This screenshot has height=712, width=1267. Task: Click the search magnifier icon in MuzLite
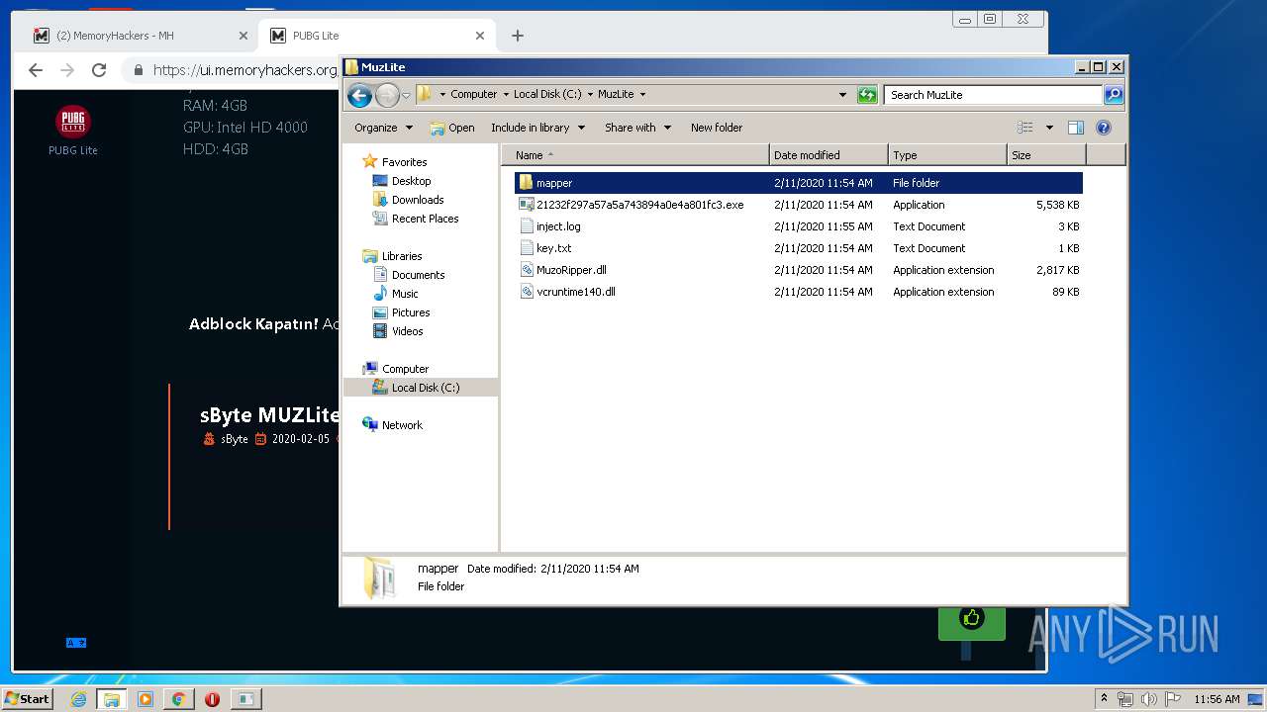tap(1114, 95)
